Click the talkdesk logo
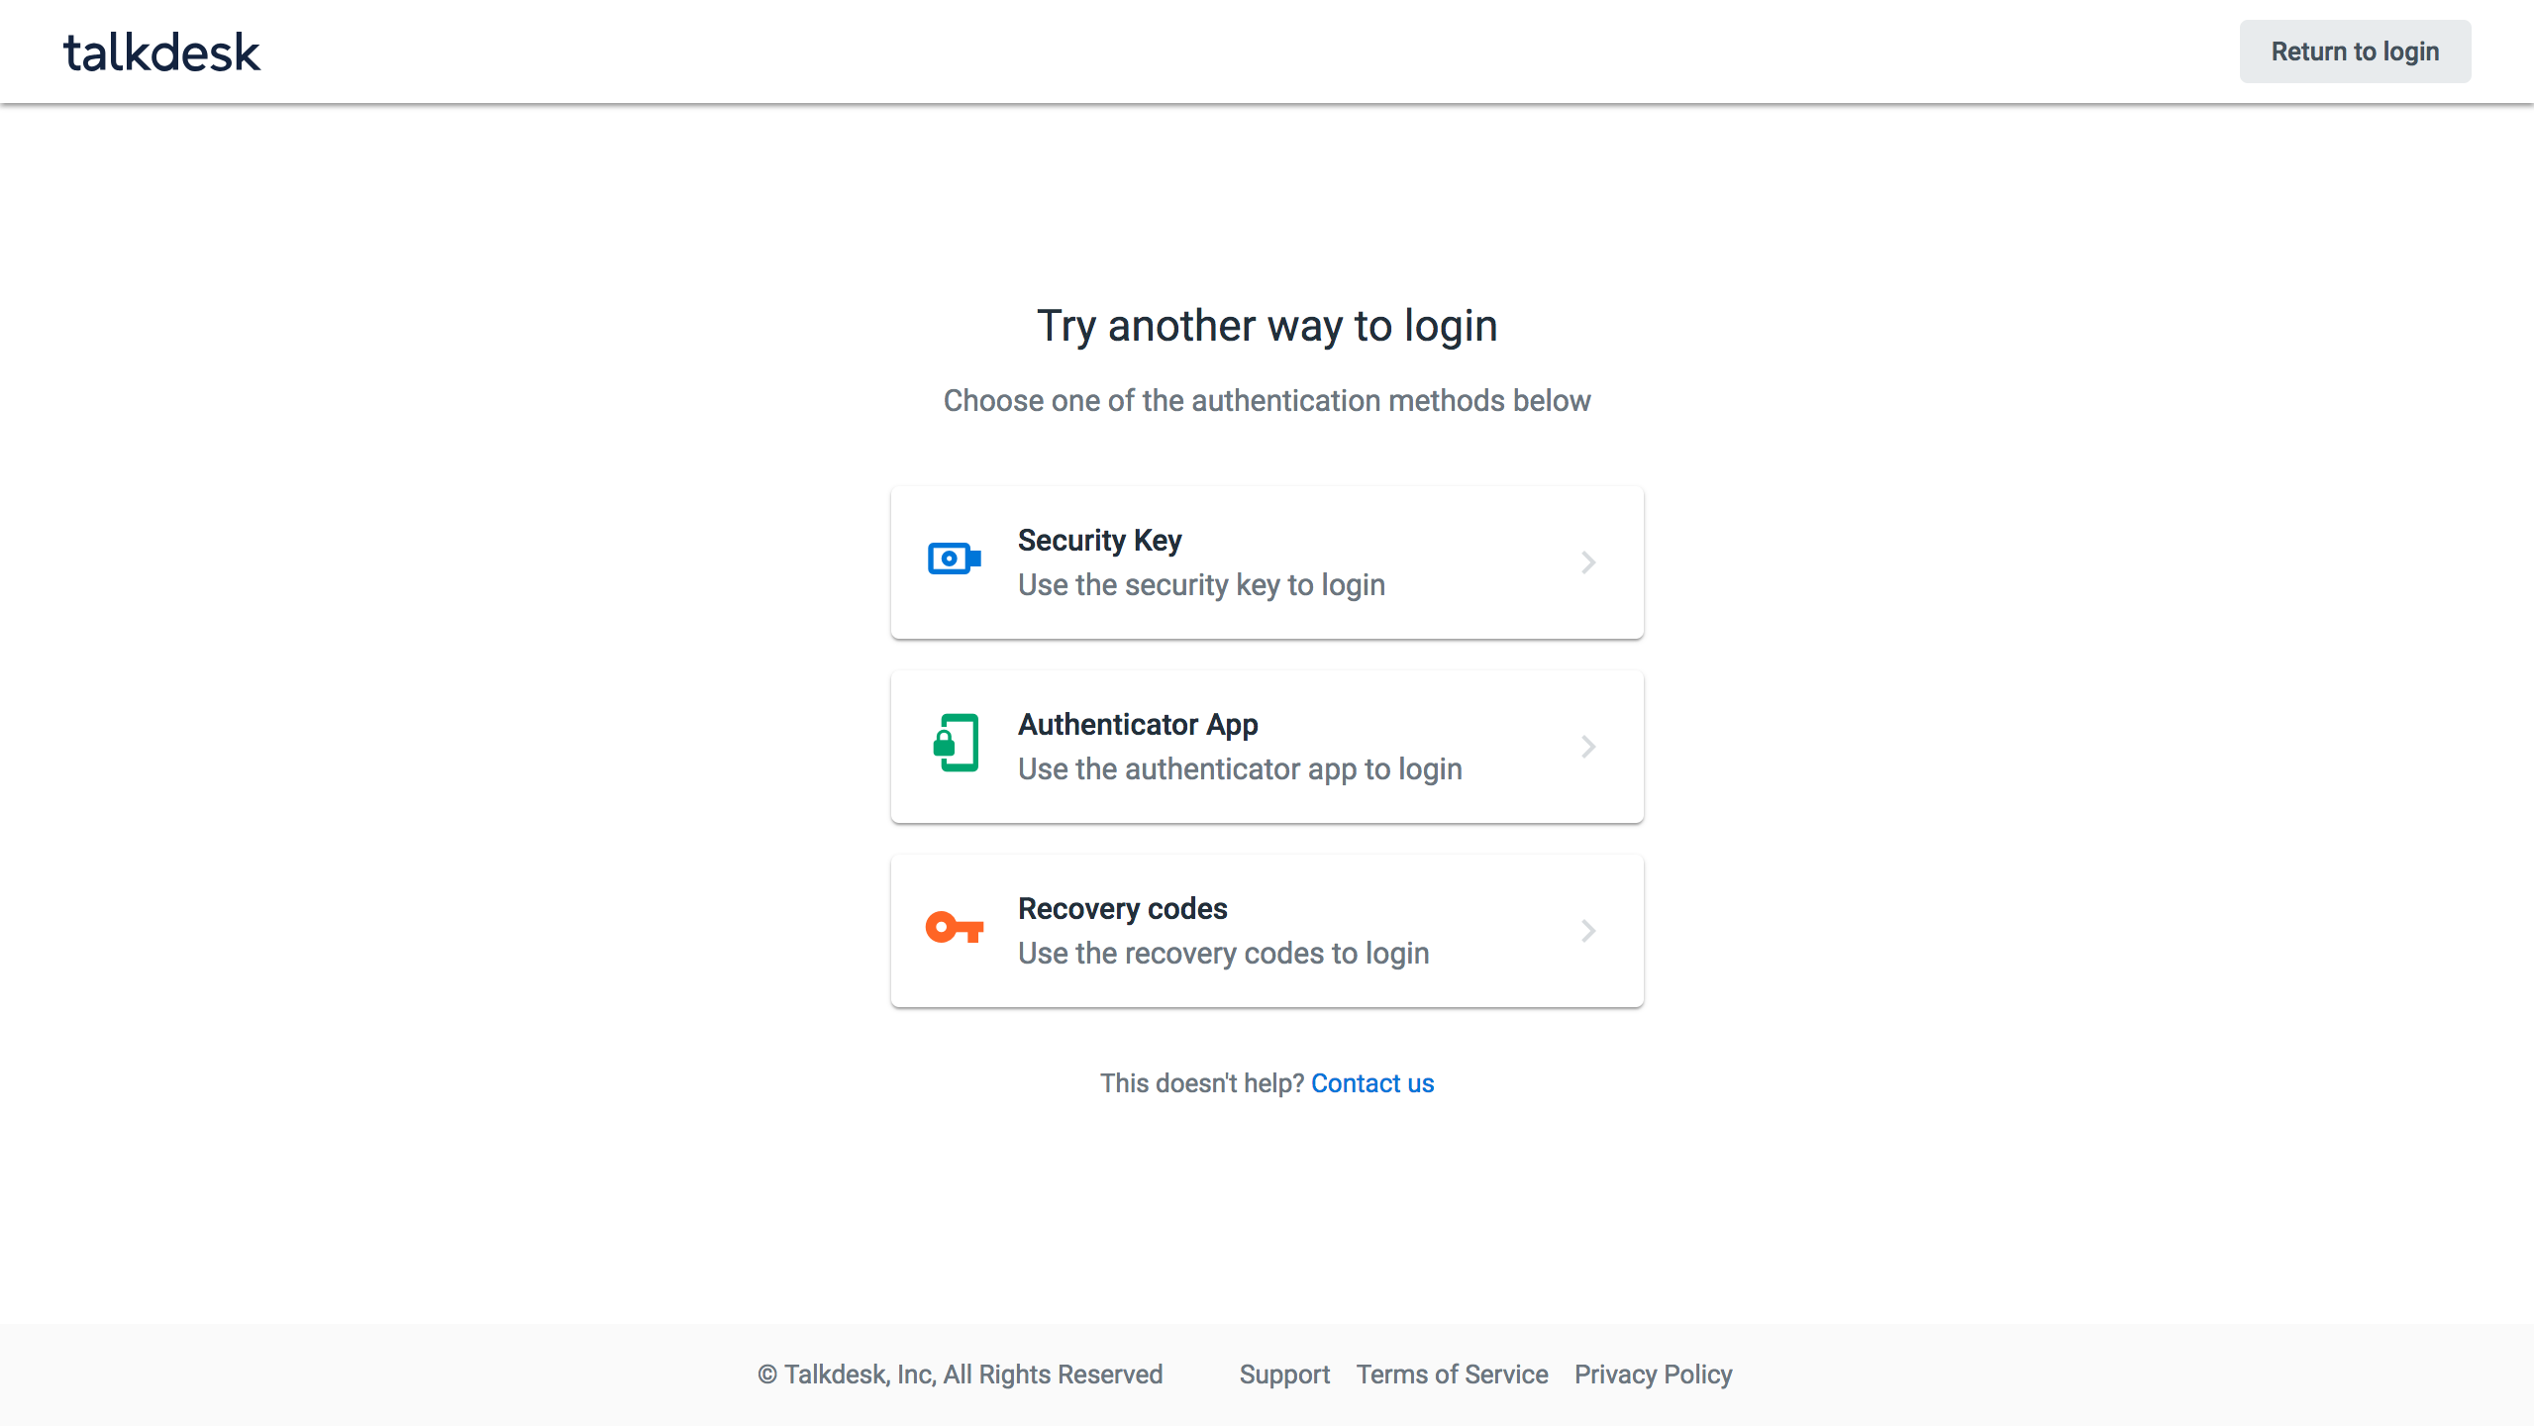This screenshot has height=1426, width=2534. (161, 52)
